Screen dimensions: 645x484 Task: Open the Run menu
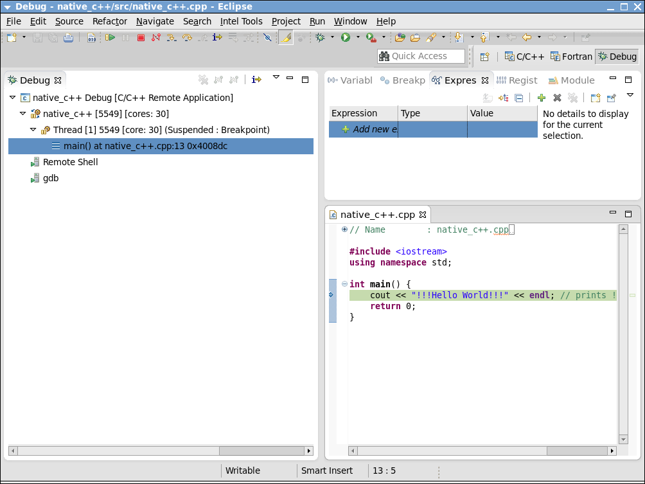coord(317,21)
